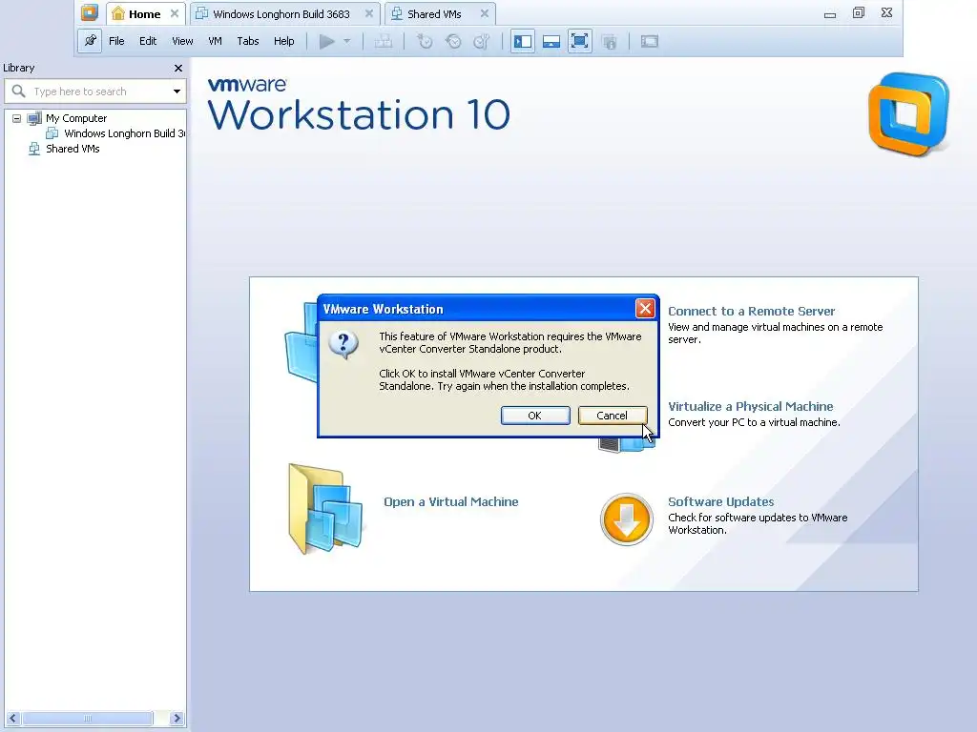Click the Take Snapshot toolbar icon

point(425,42)
